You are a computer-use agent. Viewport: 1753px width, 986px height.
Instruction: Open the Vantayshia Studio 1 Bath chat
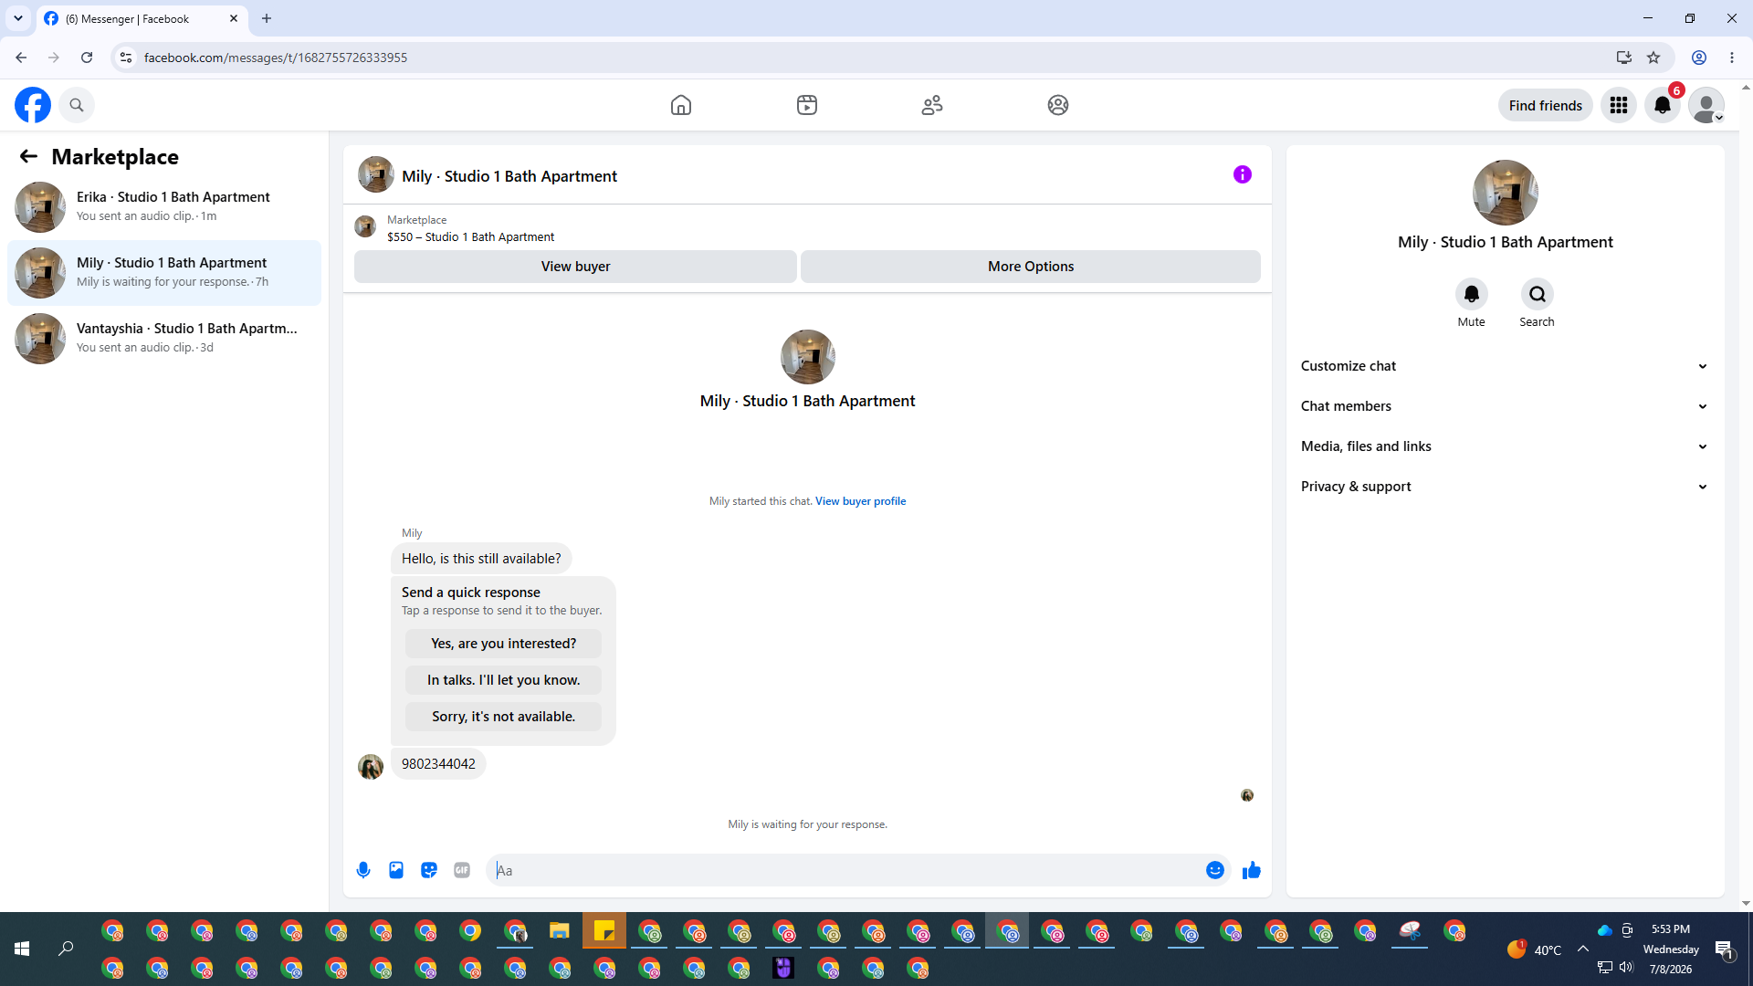[164, 338]
